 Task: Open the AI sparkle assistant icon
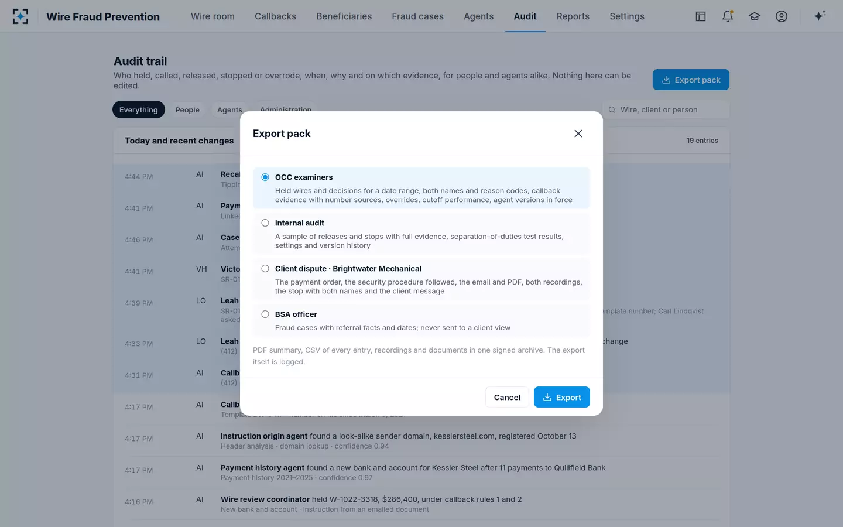point(820,16)
